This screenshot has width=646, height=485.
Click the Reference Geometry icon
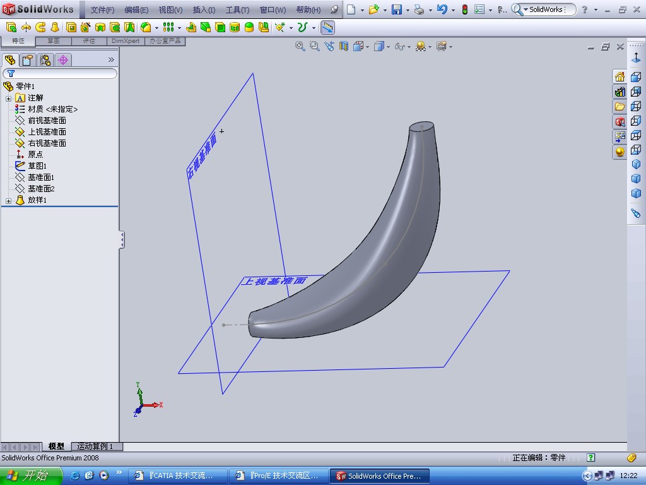click(x=280, y=27)
